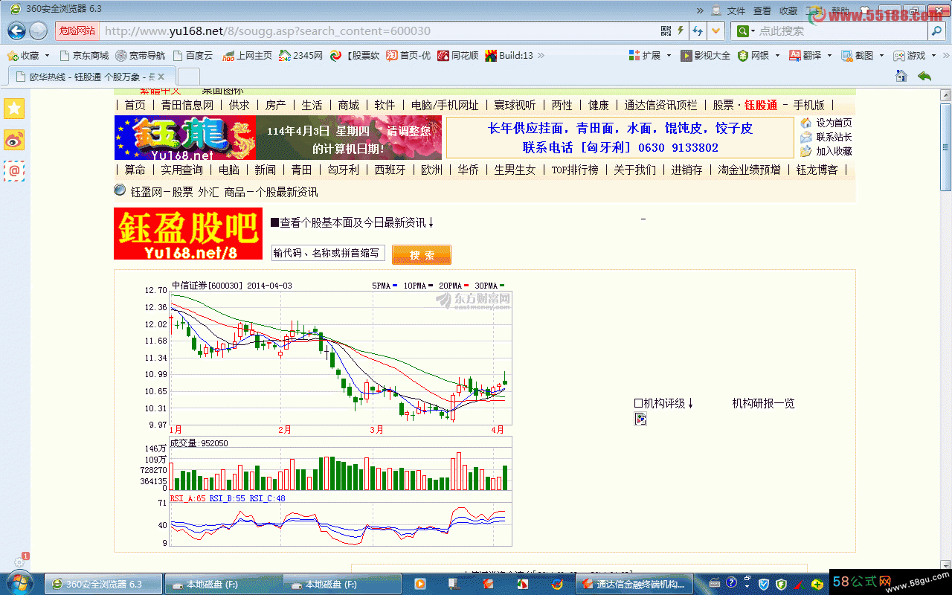The image size is (952, 595).
Task: Open the Weibo sidebar icon
Action: point(14,139)
